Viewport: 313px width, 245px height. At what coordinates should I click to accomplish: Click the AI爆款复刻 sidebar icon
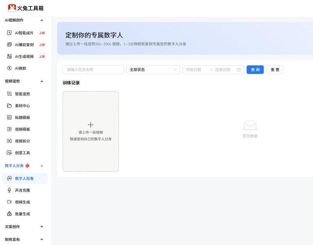(x=9, y=45)
